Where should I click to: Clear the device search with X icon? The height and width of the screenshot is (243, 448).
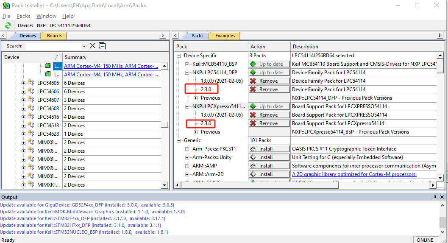(x=92, y=46)
